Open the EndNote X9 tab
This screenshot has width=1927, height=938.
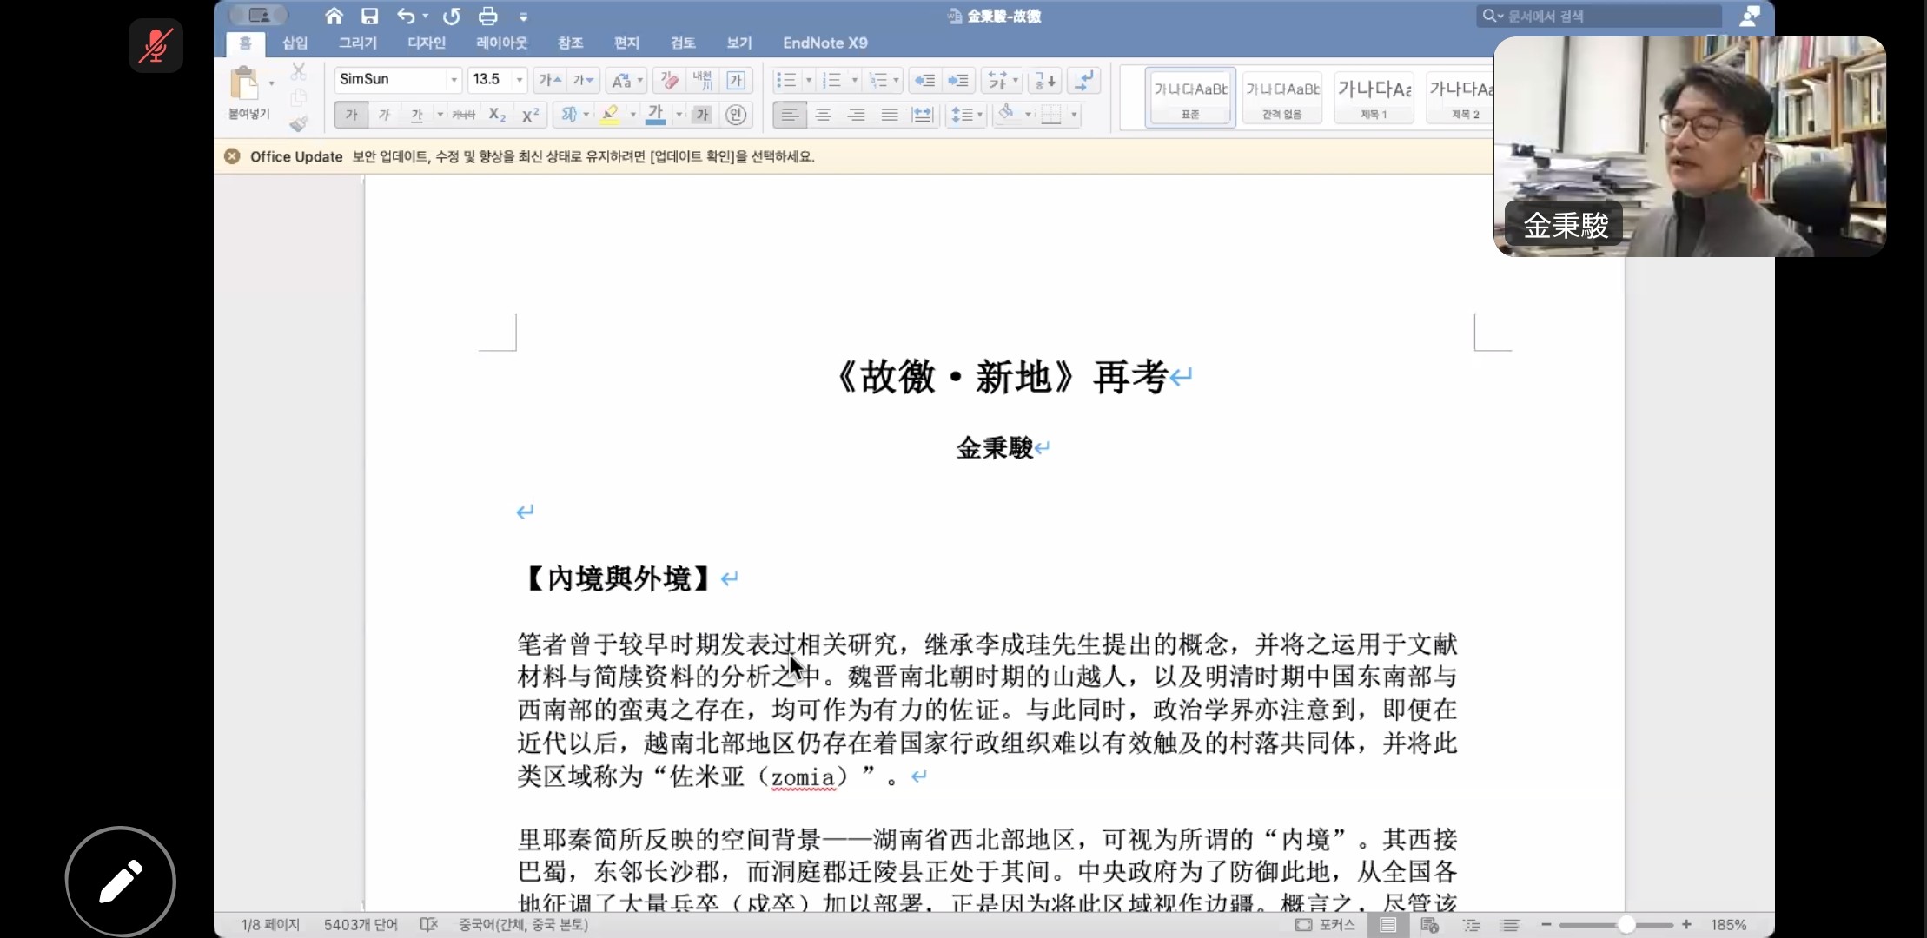tap(824, 43)
